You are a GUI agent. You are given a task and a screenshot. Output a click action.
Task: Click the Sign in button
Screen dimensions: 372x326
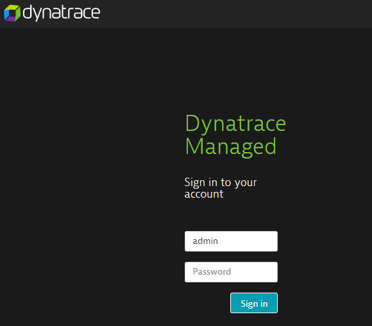click(254, 303)
